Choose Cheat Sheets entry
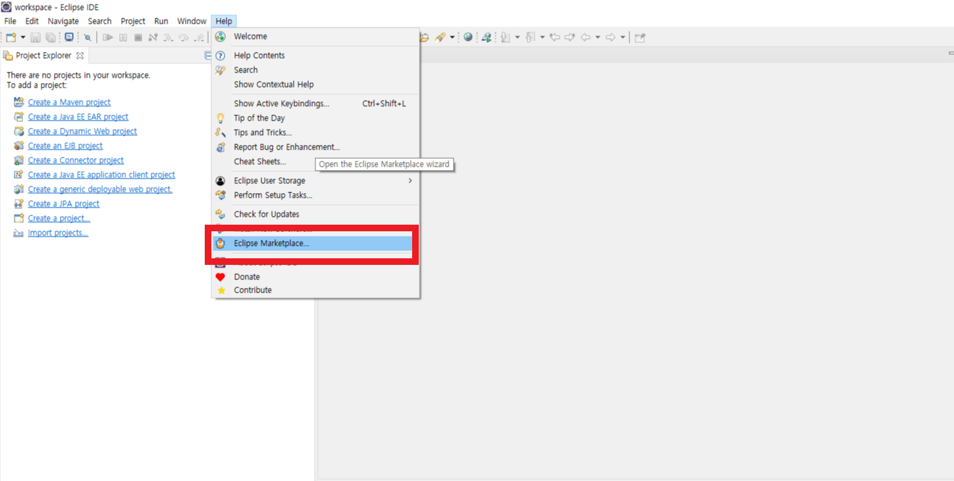The width and height of the screenshot is (954, 481). (x=315, y=161)
